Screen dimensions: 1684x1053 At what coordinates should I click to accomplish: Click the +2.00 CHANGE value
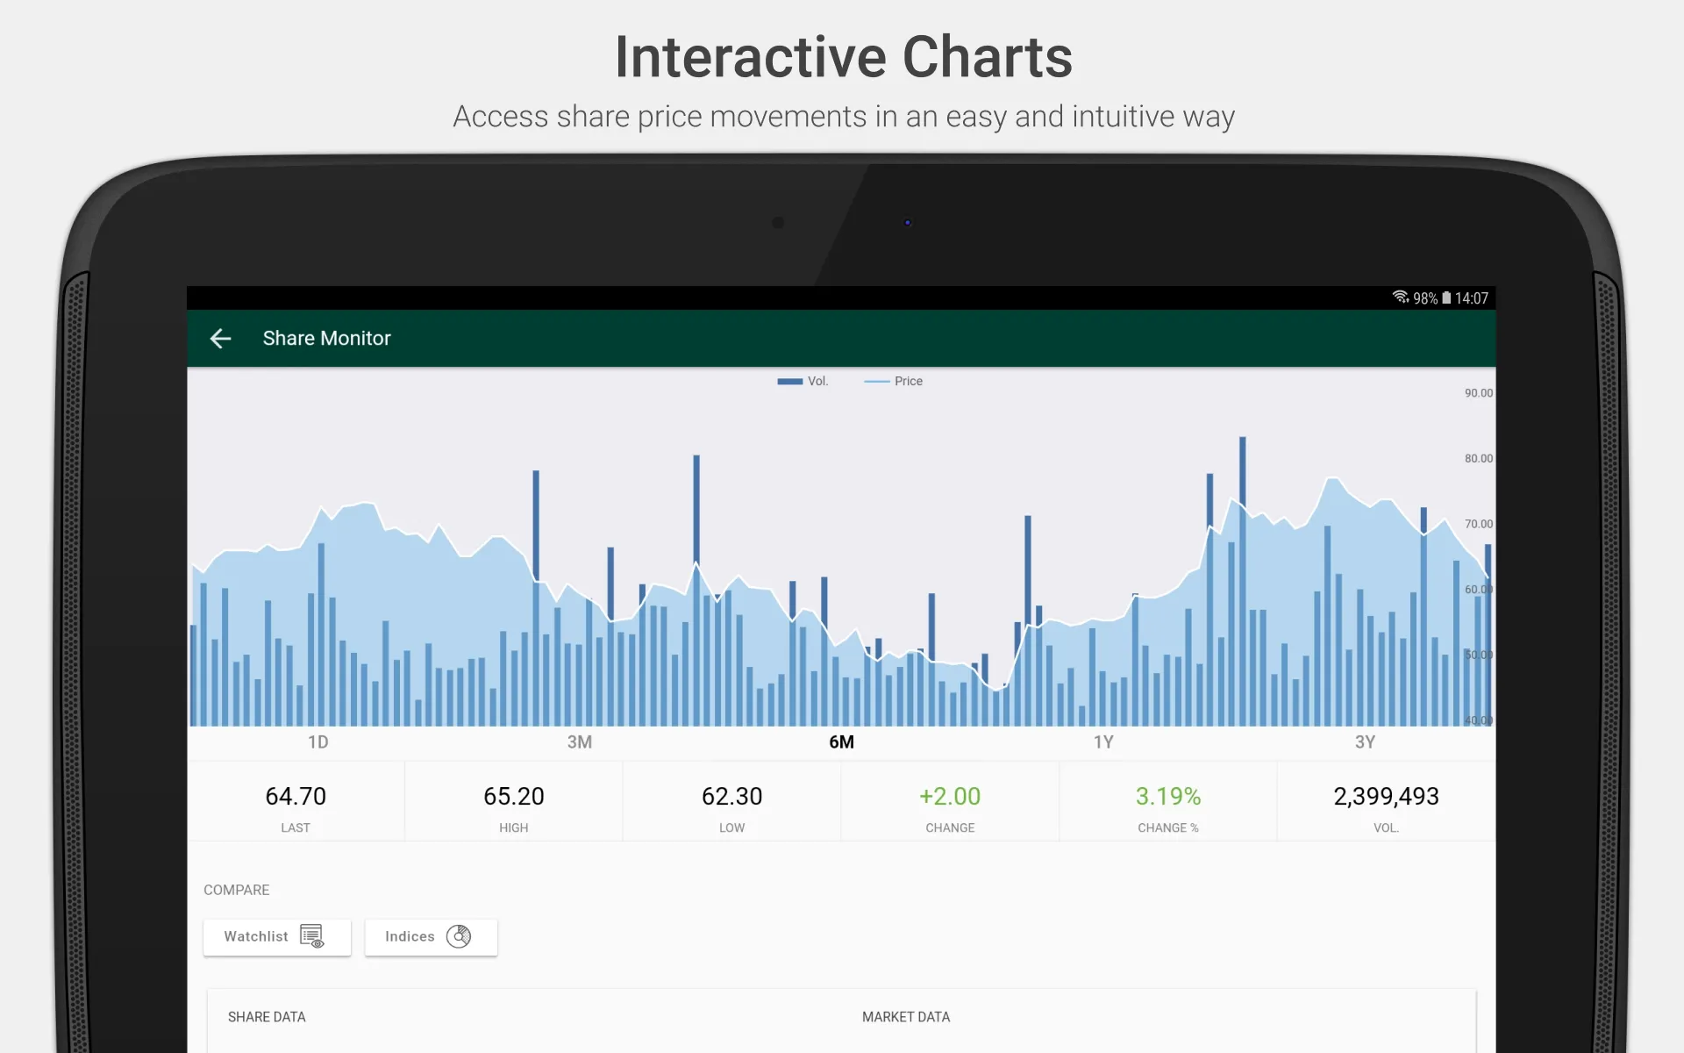pyautogui.click(x=950, y=797)
